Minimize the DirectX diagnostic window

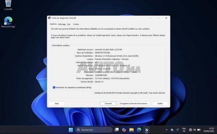pyautogui.click(x=151, y=18)
